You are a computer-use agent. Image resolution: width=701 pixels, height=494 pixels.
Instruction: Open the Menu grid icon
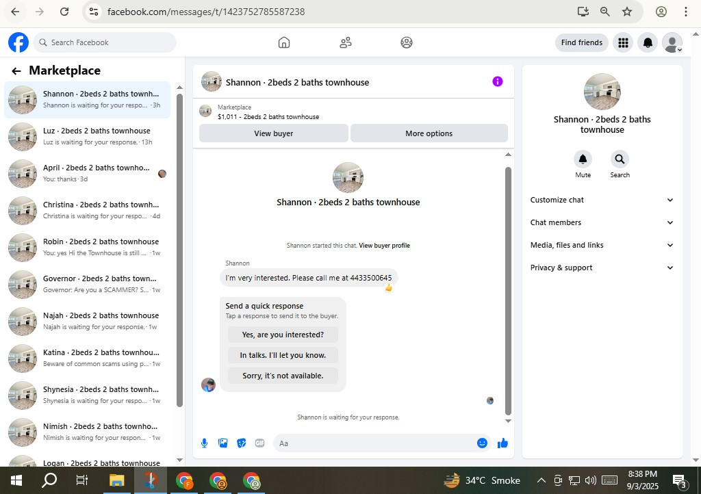pyautogui.click(x=623, y=42)
